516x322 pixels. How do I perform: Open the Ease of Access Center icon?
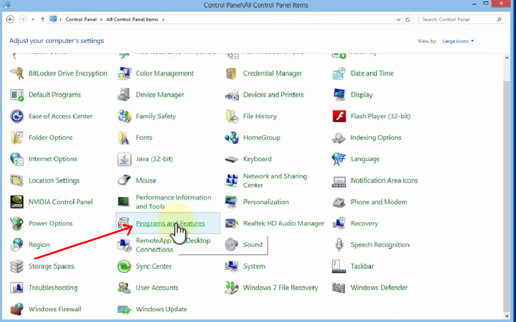coord(17,116)
